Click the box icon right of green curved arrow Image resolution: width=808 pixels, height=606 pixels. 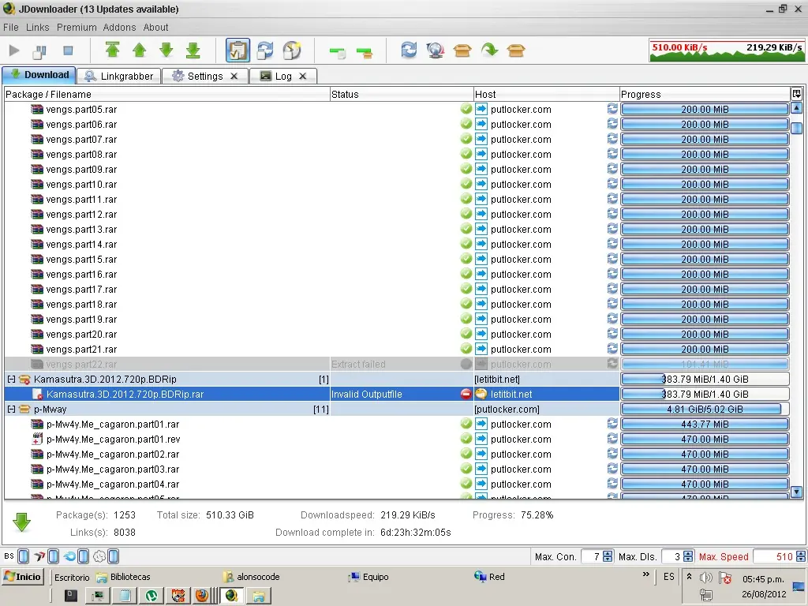pos(516,50)
